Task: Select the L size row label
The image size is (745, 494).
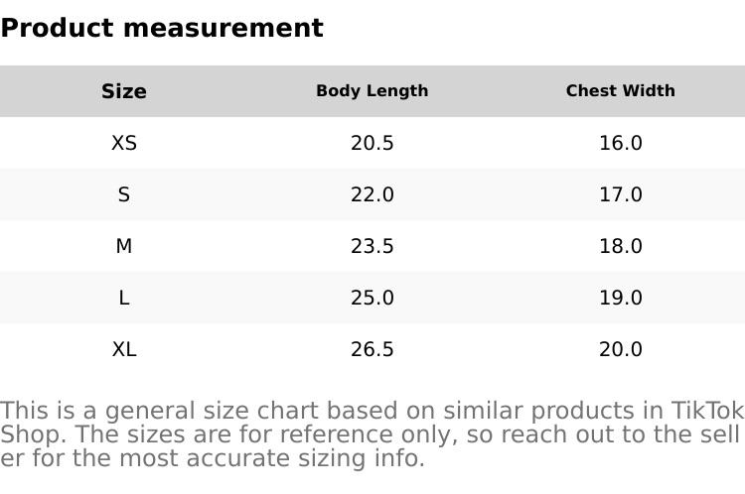Action: click(124, 298)
